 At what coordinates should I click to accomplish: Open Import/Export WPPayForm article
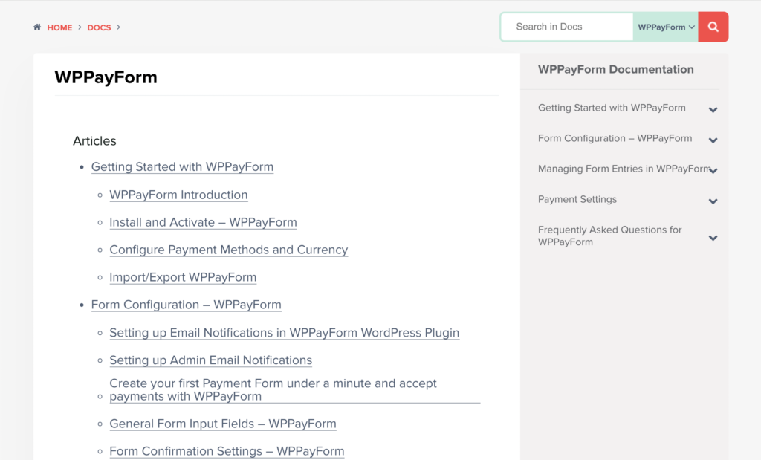pos(183,277)
